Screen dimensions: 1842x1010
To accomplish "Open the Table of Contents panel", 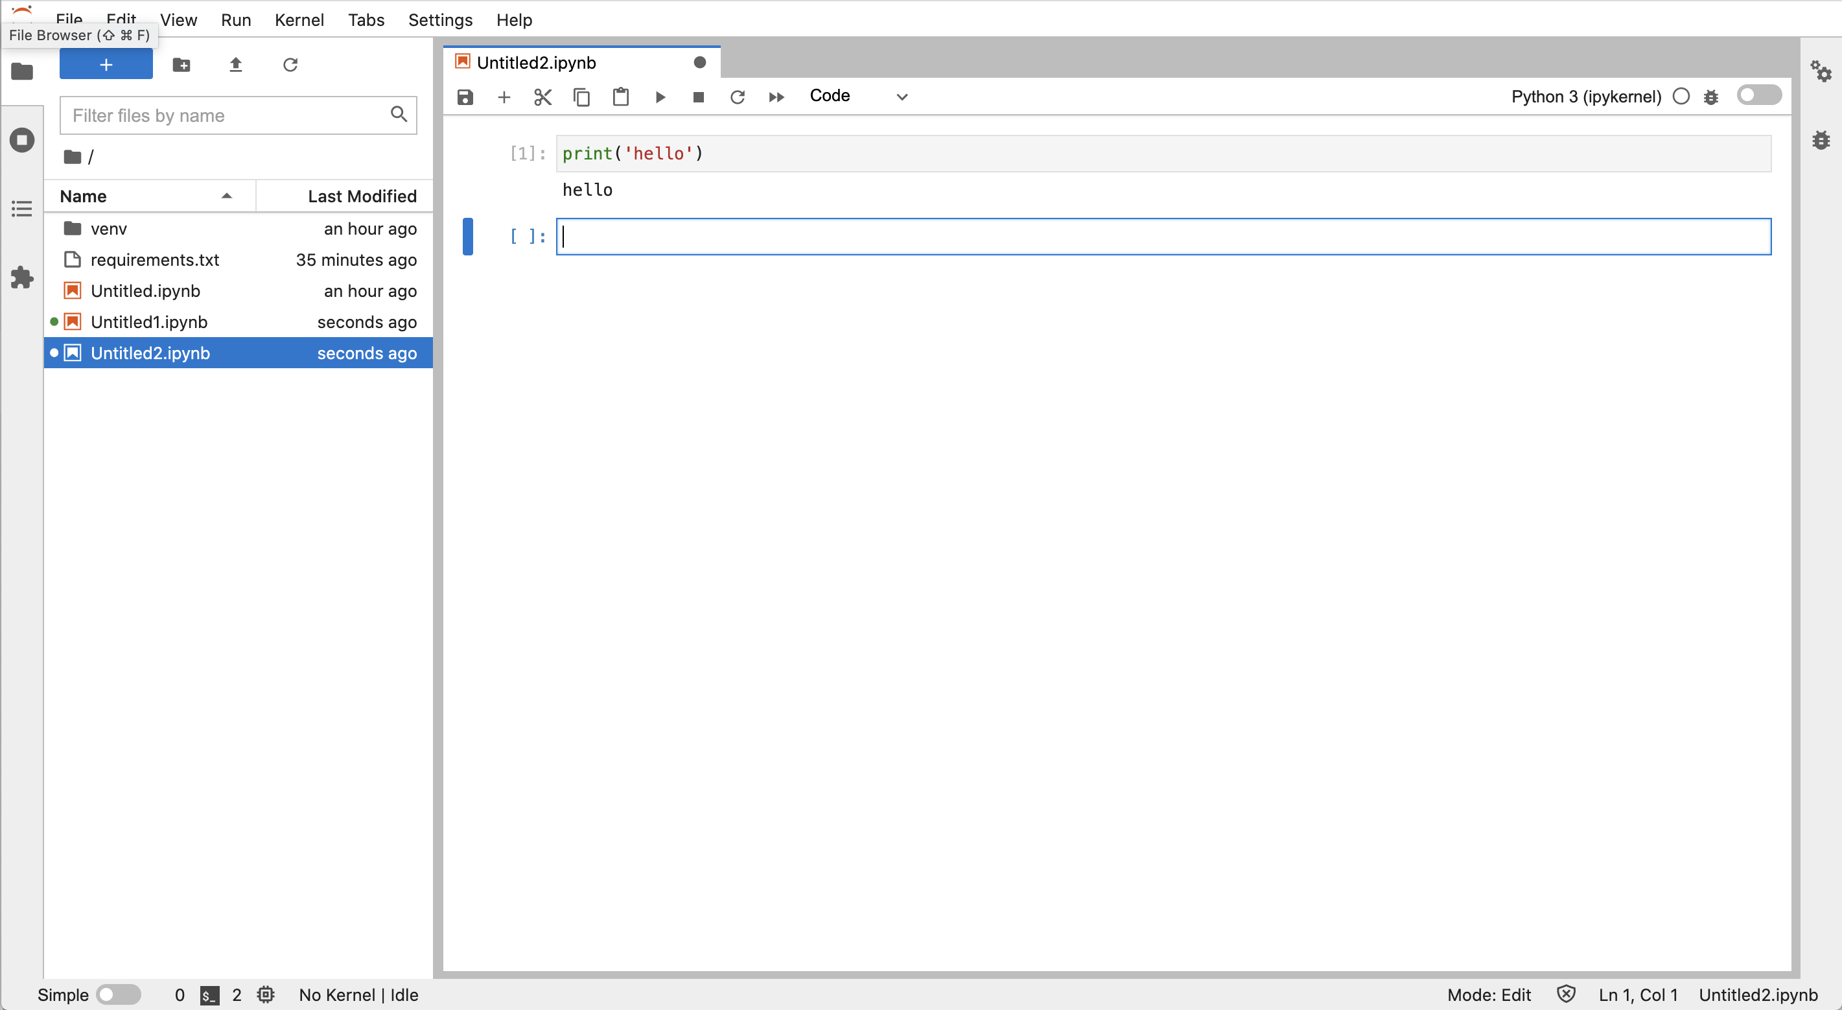I will tap(22, 209).
